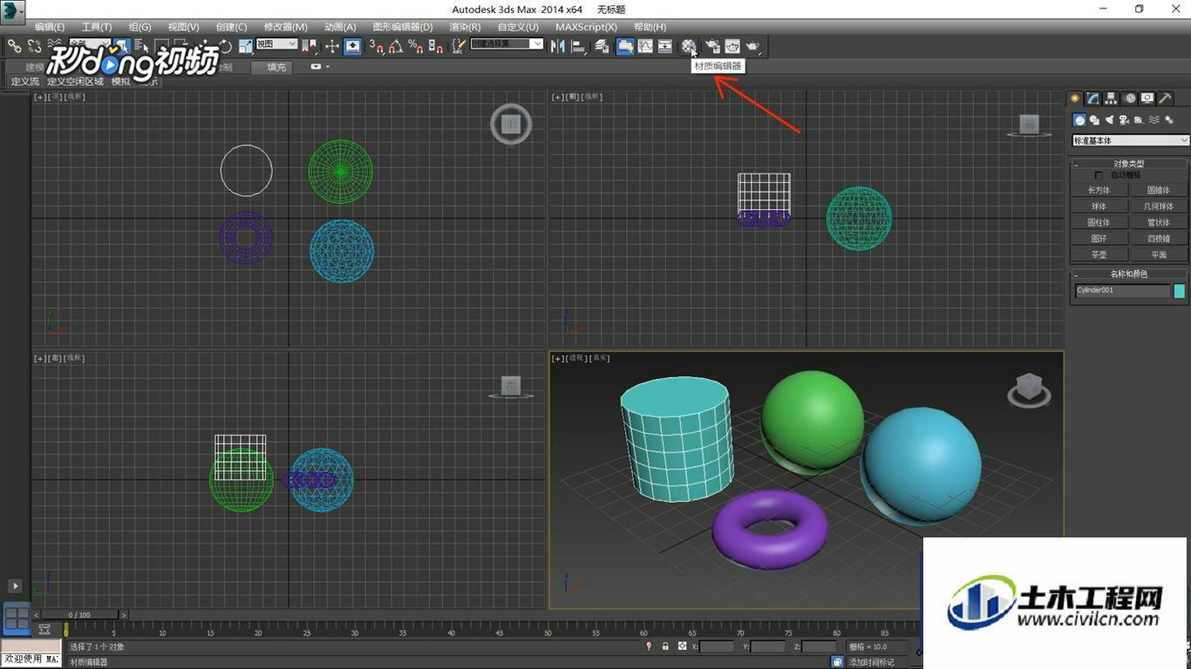Image resolution: width=1191 pixels, height=669 pixels.
Task: Click Edit Named Selection Sets icon
Action: (459, 46)
